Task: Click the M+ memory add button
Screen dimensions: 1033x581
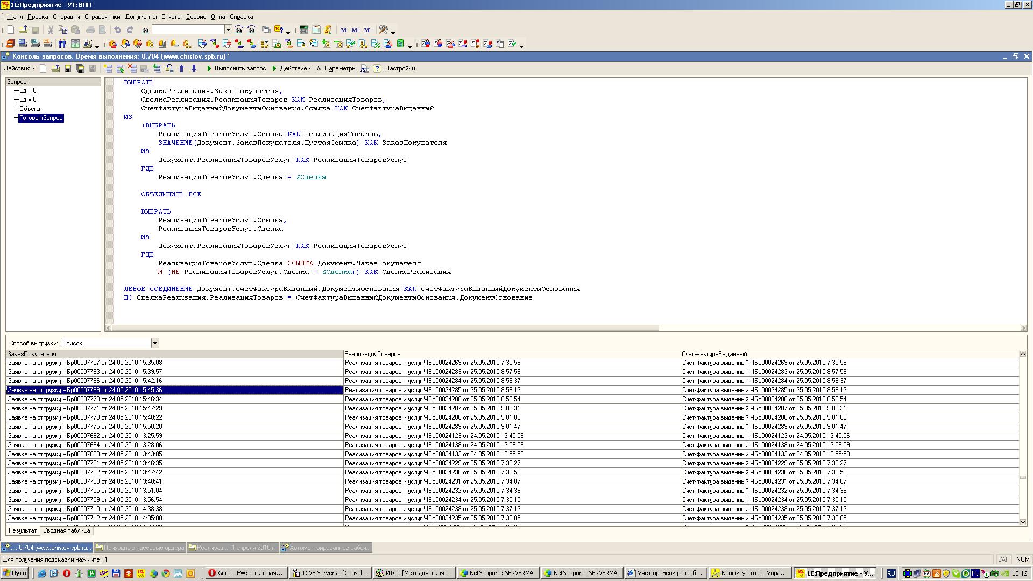Action: click(356, 30)
